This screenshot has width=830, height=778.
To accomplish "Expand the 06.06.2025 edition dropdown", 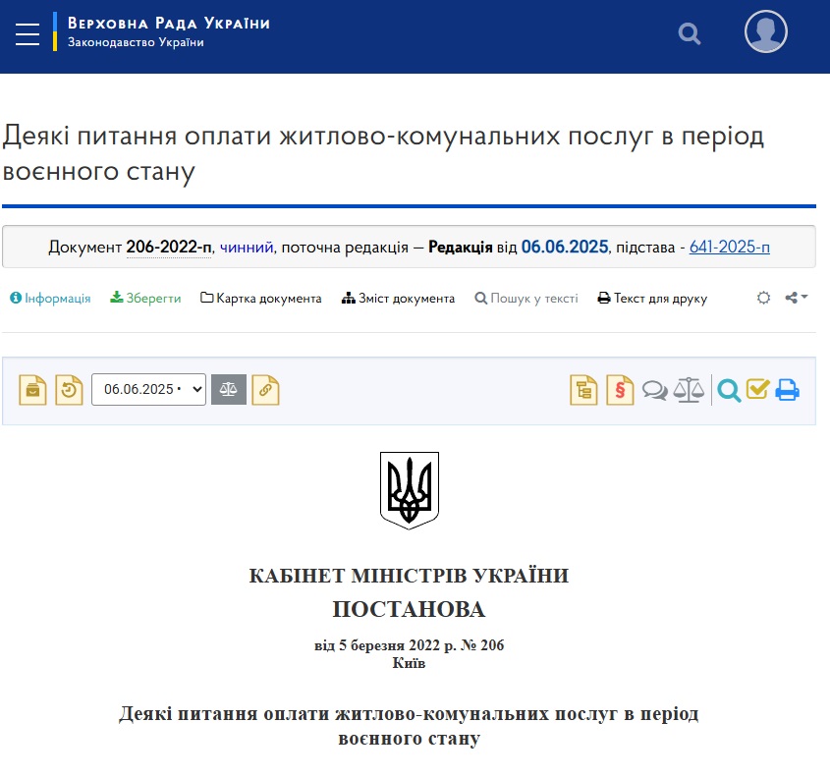I will (148, 390).
